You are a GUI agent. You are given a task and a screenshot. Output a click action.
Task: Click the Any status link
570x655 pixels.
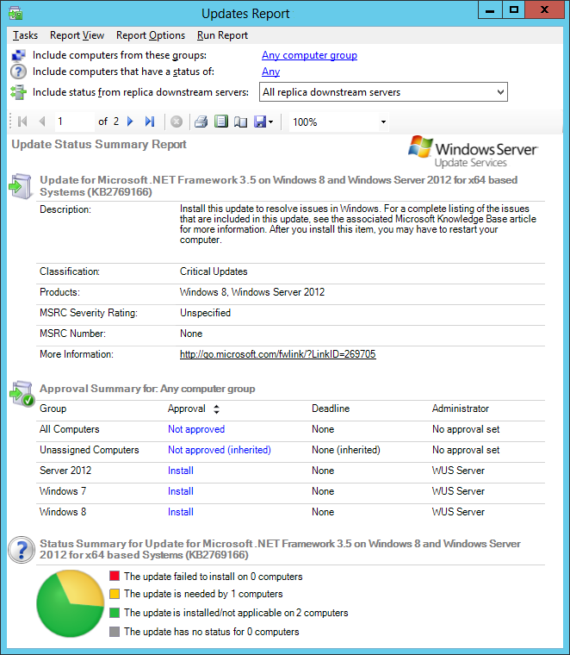pyautogui.click(x=270, y=72)
